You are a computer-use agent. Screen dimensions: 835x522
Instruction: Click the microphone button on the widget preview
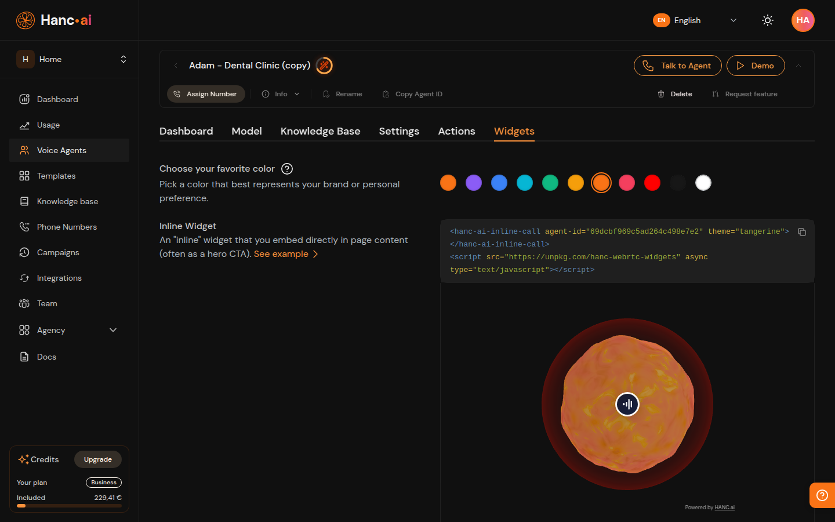[627, 404]
